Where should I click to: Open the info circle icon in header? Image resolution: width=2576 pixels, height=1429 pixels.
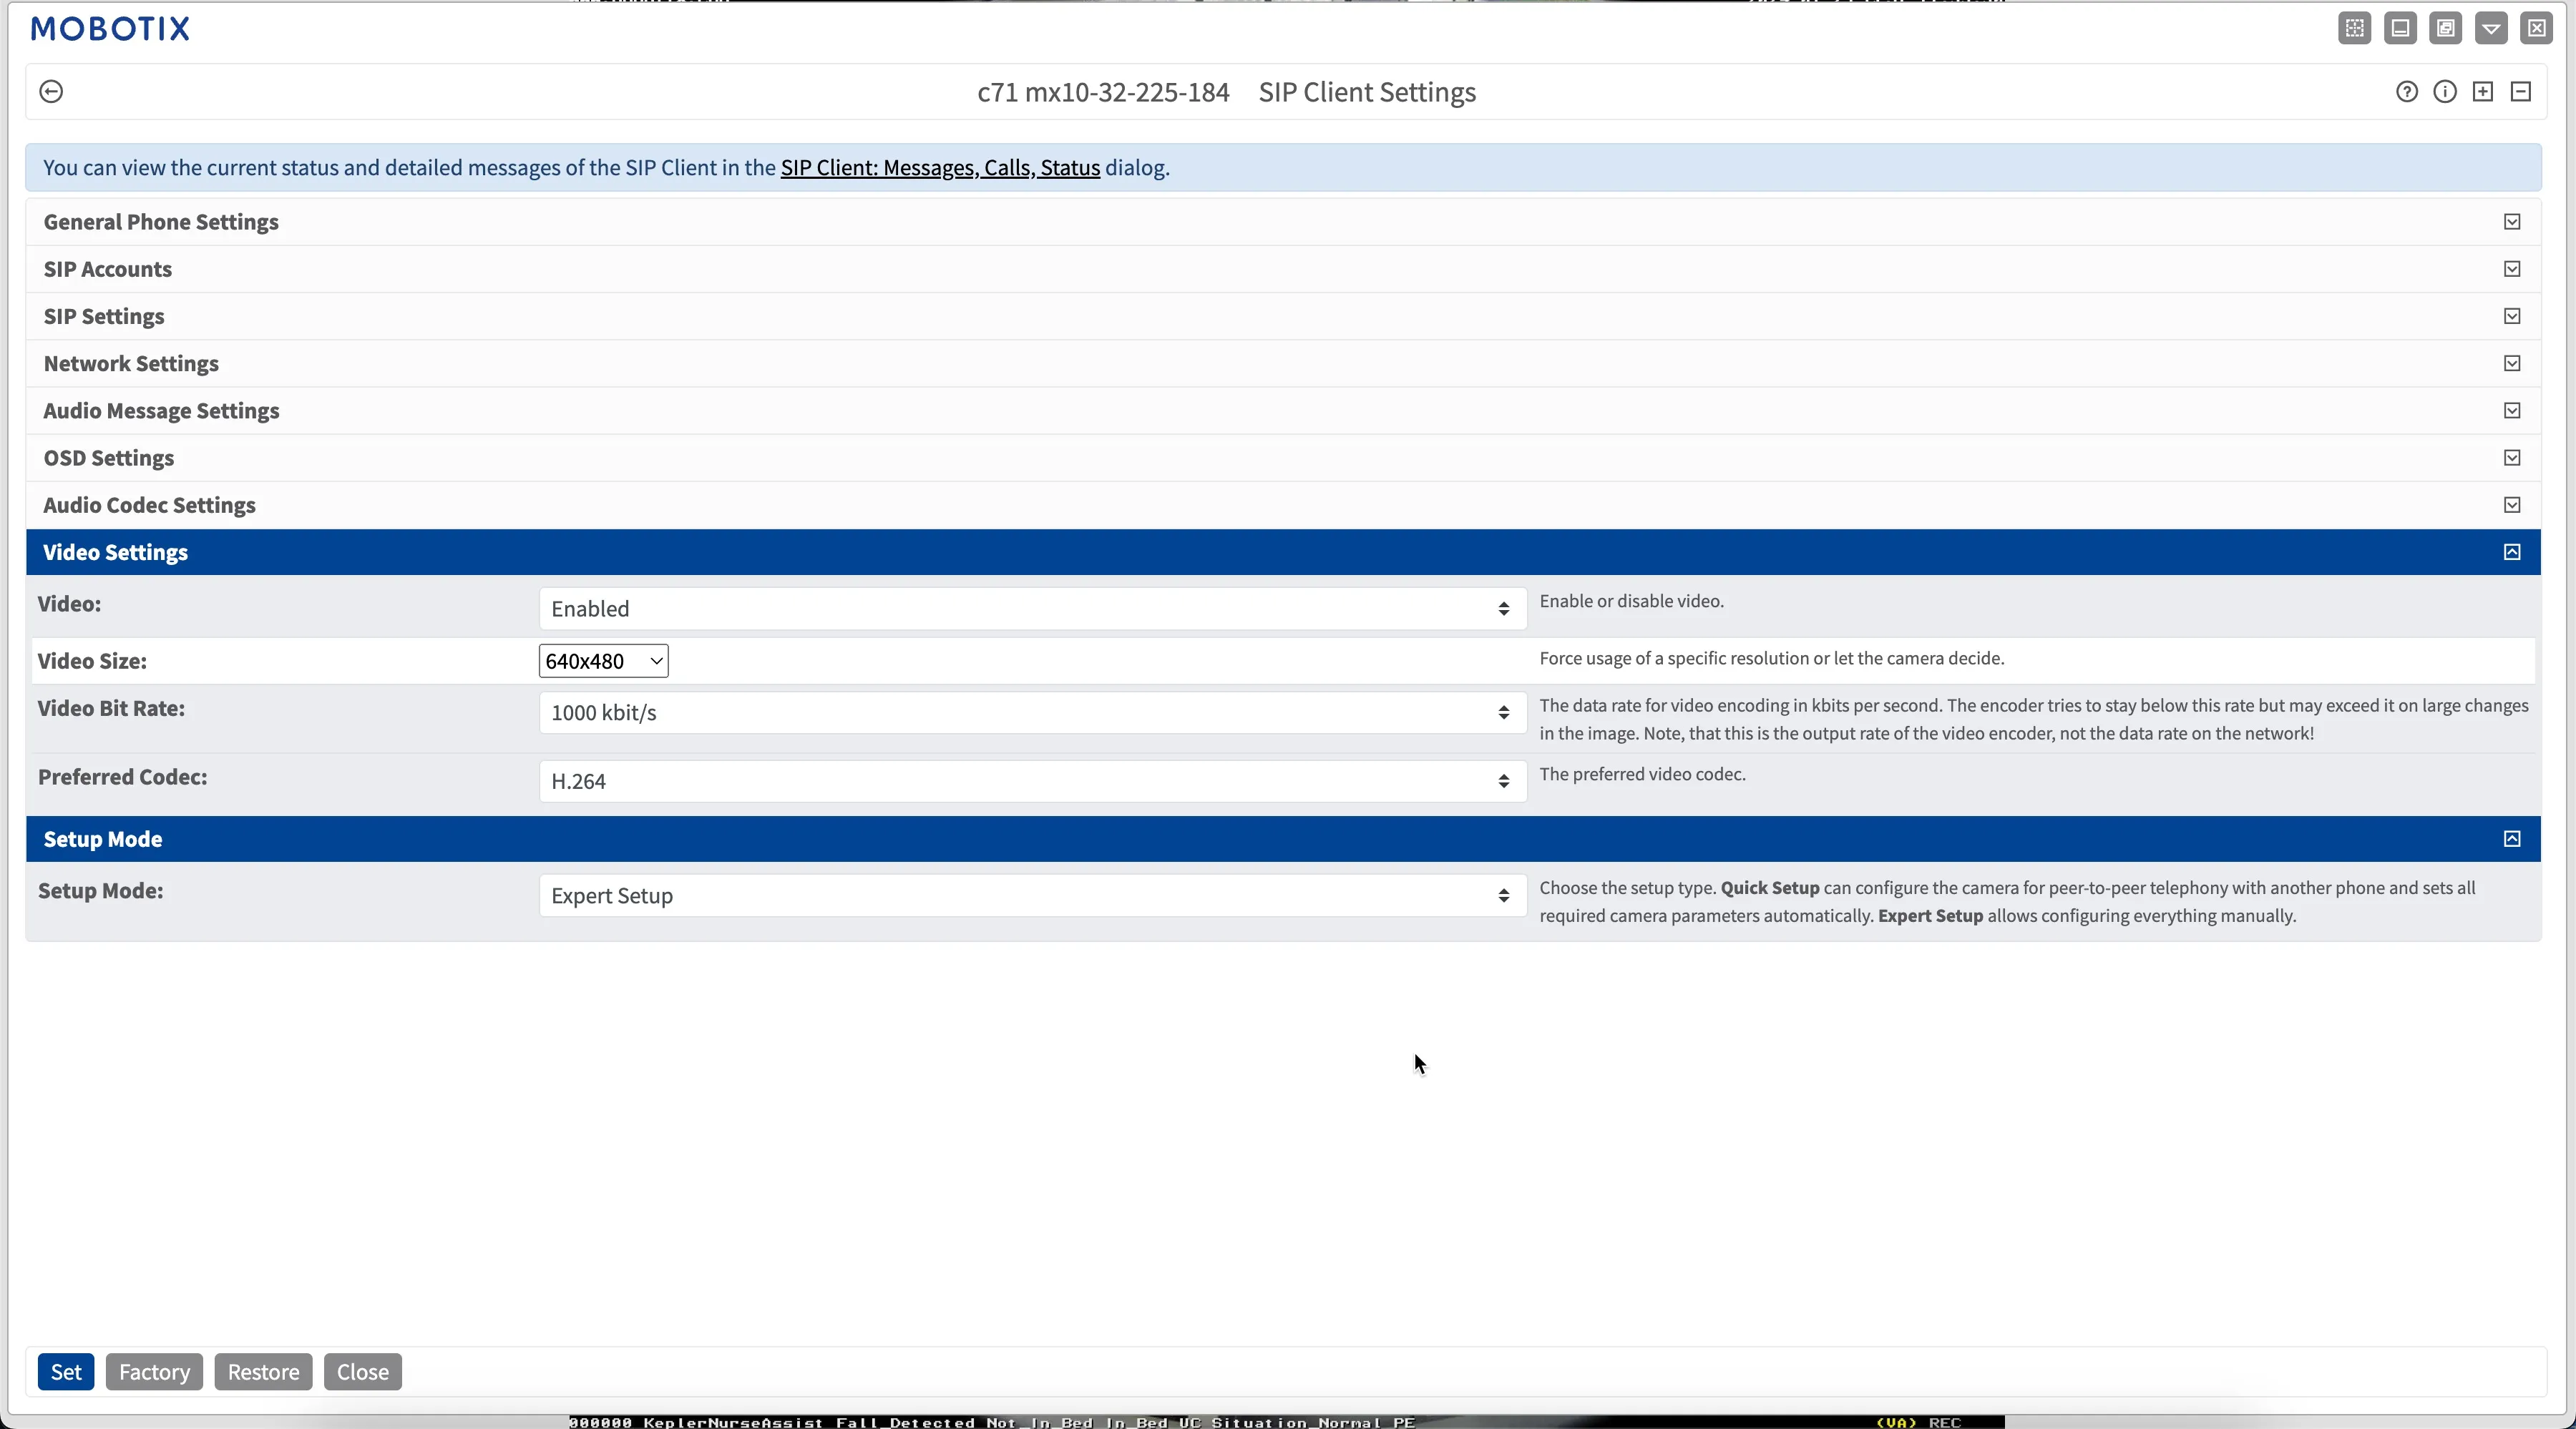2445,92
